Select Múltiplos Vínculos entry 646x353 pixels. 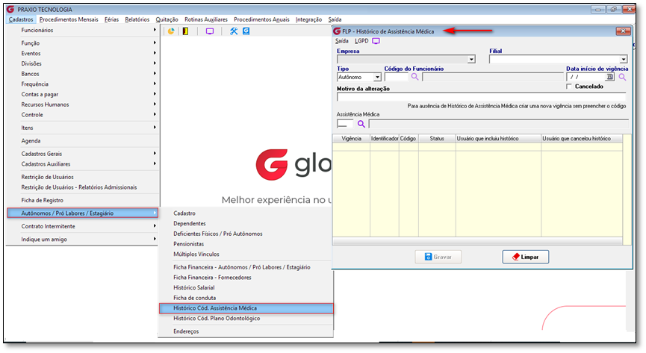tap(196, 254)
